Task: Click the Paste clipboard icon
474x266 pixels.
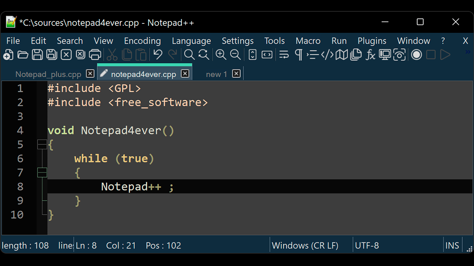Action: (x=141, y=55)
